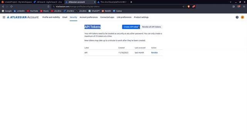Click the 'Last accessed' column header

[140, 48]
